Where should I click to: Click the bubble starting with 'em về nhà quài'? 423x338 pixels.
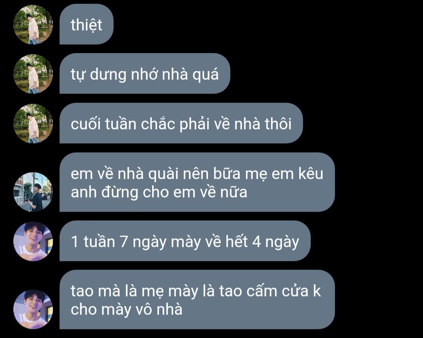point(197,182)
